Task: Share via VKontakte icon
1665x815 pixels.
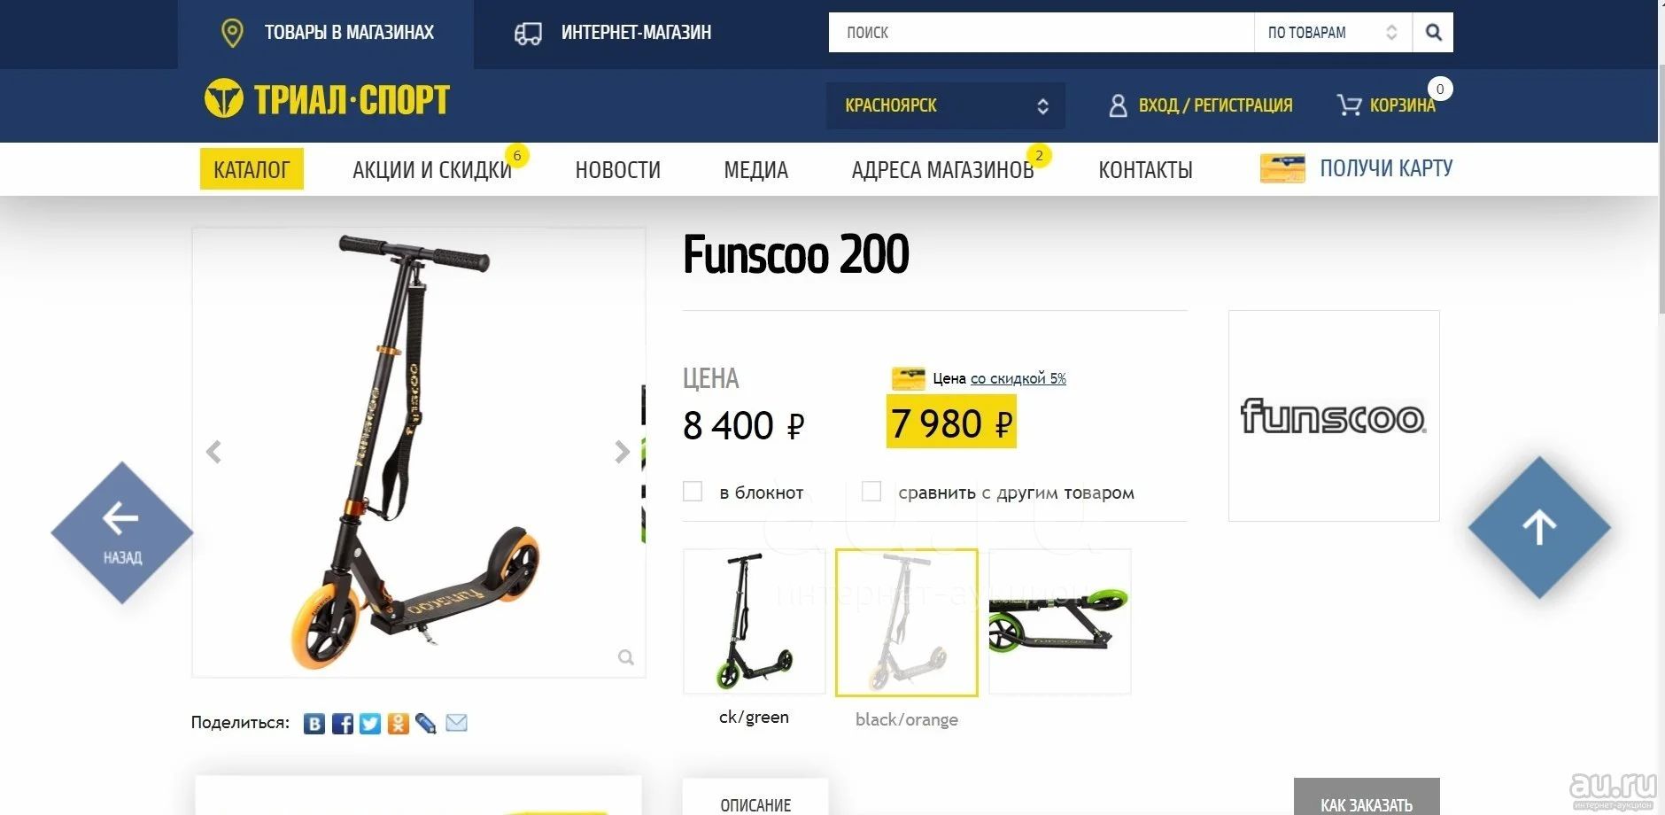Action: [314, 724]
